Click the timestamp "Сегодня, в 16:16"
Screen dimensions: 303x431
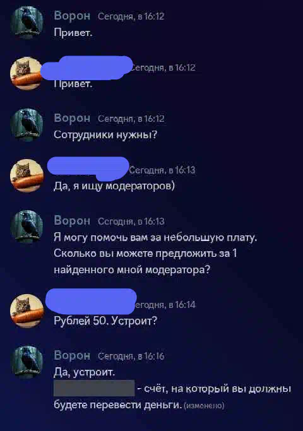(131, 357)
